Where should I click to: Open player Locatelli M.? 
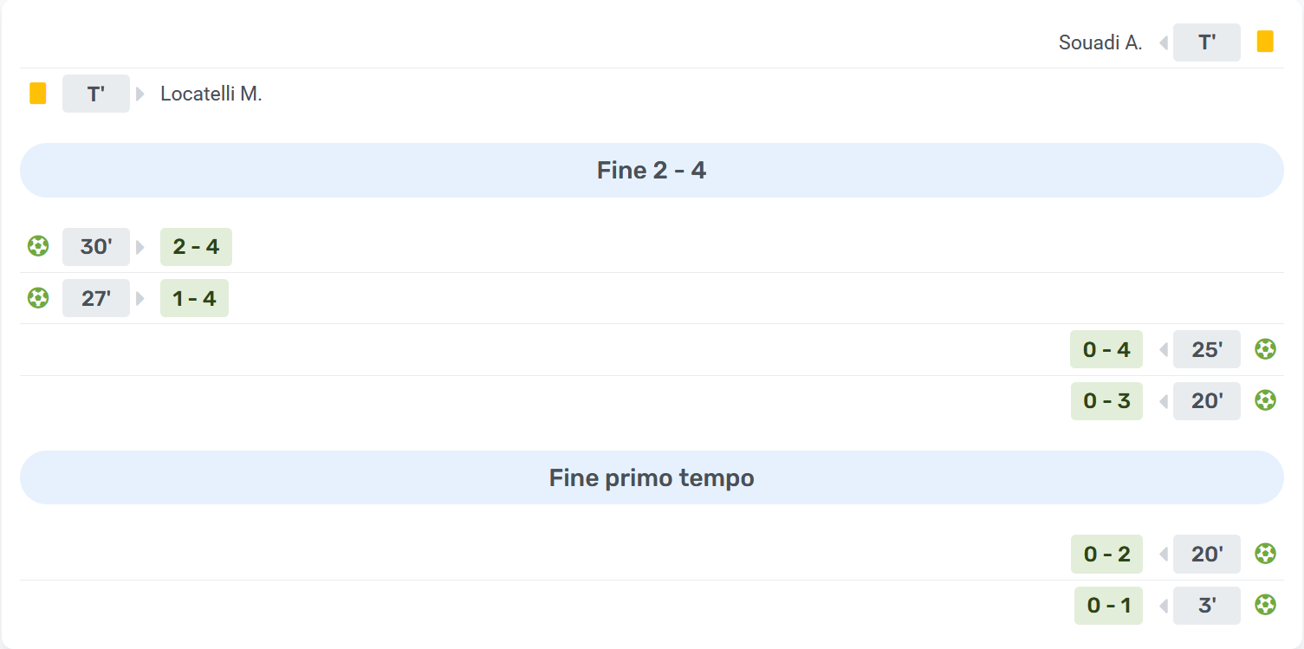point(211,94)
